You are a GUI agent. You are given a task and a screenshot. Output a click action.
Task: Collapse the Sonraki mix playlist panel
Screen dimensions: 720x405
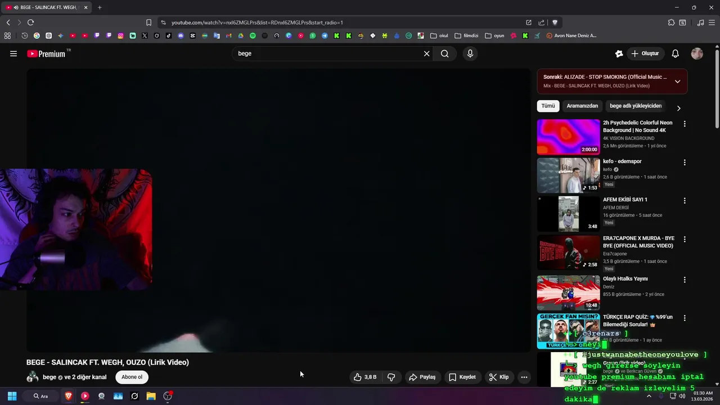pos(677,82)
